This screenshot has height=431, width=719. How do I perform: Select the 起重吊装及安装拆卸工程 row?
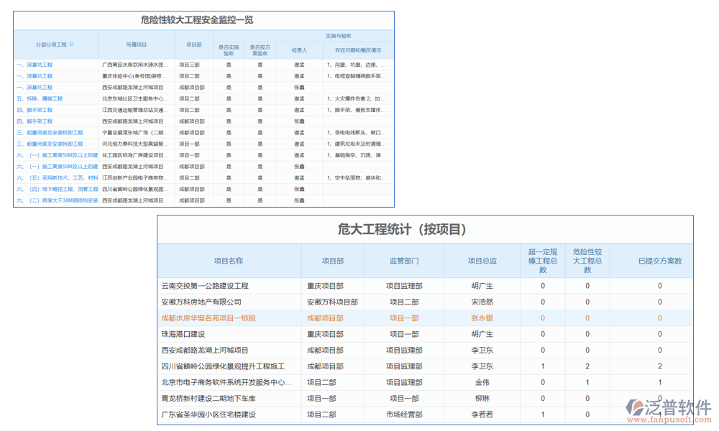click(58, 132)
